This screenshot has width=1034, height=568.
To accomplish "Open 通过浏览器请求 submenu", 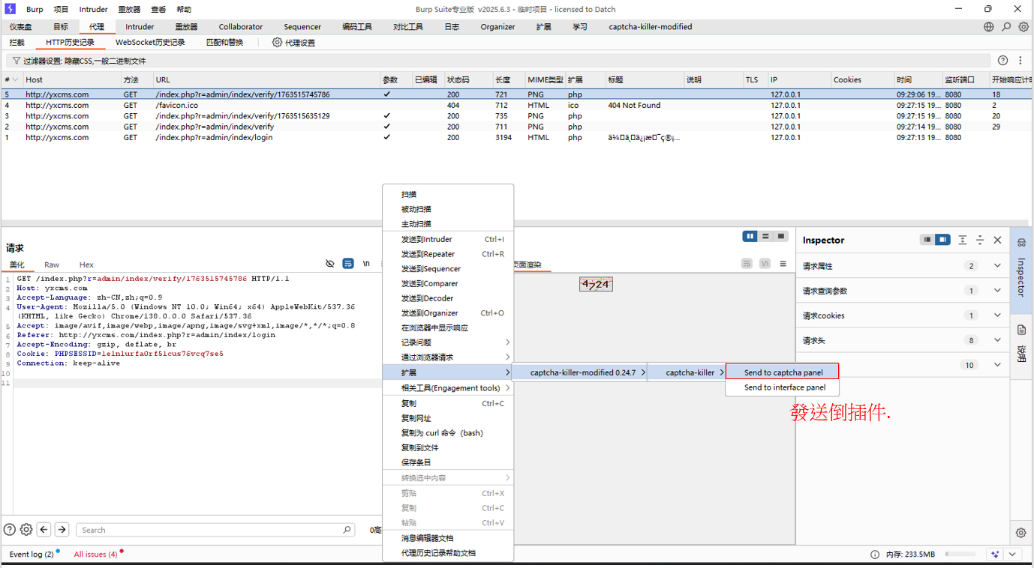I will [x=448, y=357].
